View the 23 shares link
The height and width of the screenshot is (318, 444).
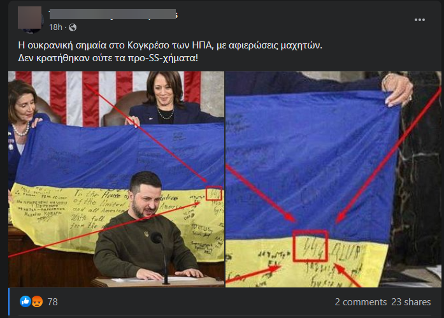411,302
